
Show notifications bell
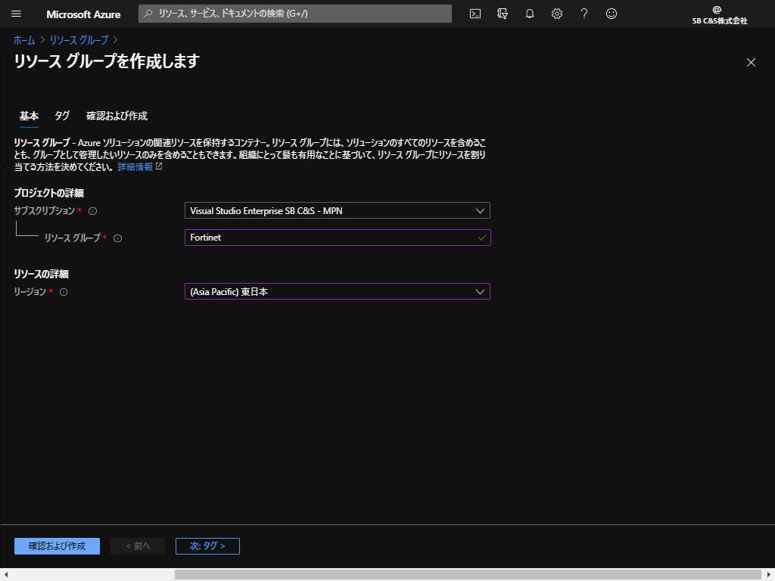[529, 14]
